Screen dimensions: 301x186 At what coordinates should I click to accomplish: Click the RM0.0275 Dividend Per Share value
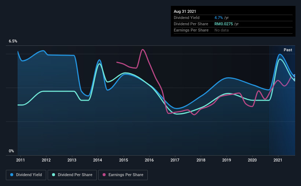pos(224,24)
